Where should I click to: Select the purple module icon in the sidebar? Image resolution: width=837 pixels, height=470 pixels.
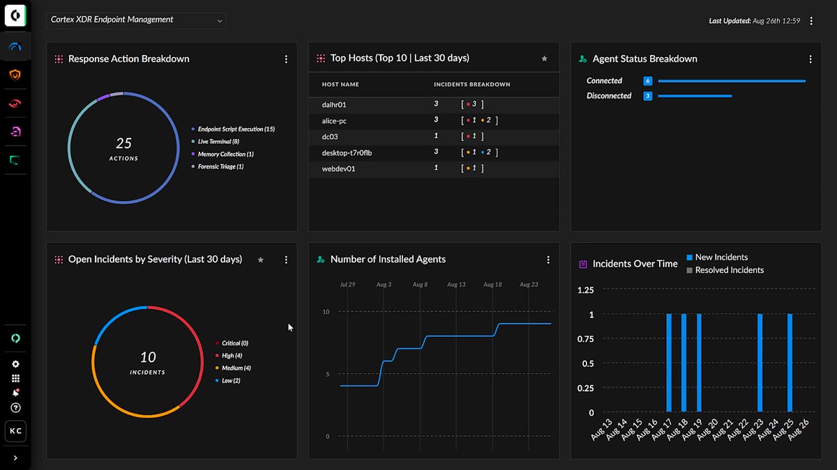[x=15, y=132]
